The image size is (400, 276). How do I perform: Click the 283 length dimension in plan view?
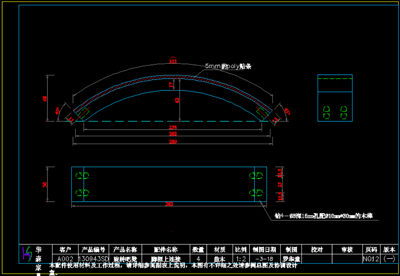point(170,204)
